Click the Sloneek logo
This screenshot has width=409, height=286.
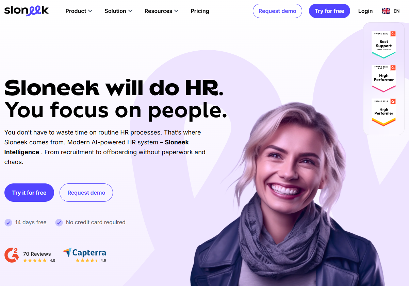(27, 11)
